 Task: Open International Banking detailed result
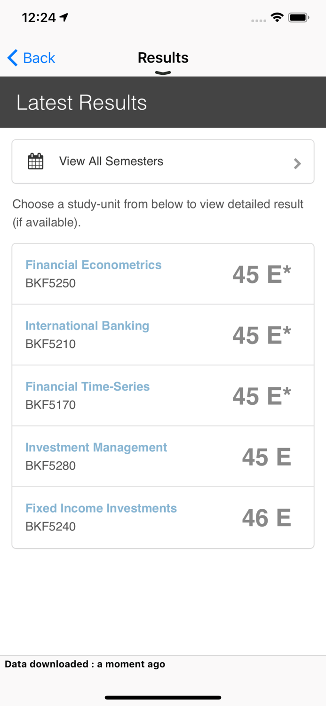click(x=87, y=326)
